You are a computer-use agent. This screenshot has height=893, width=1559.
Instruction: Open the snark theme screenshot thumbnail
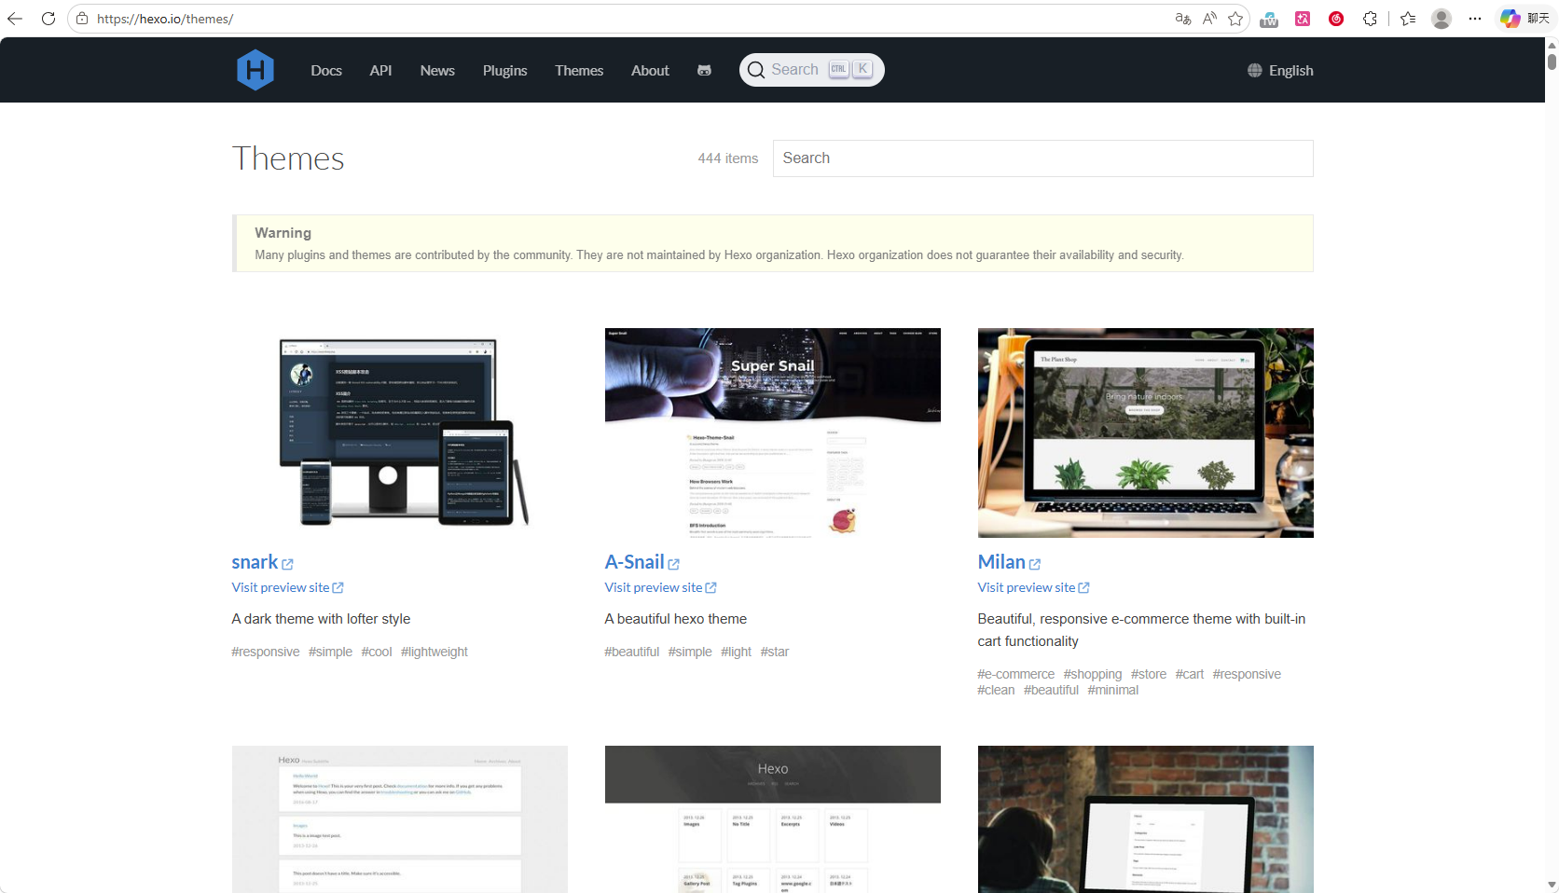pyautogui.click(x=399, y=433)
